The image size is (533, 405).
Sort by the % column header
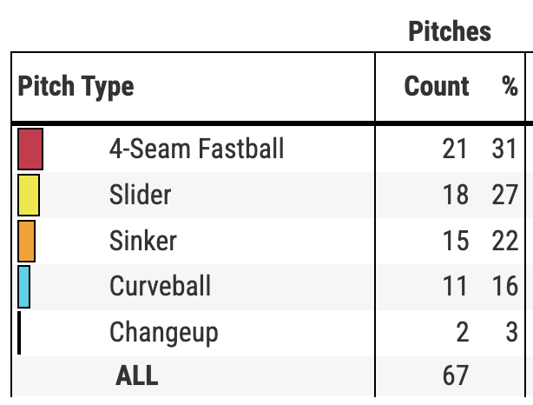509,87
